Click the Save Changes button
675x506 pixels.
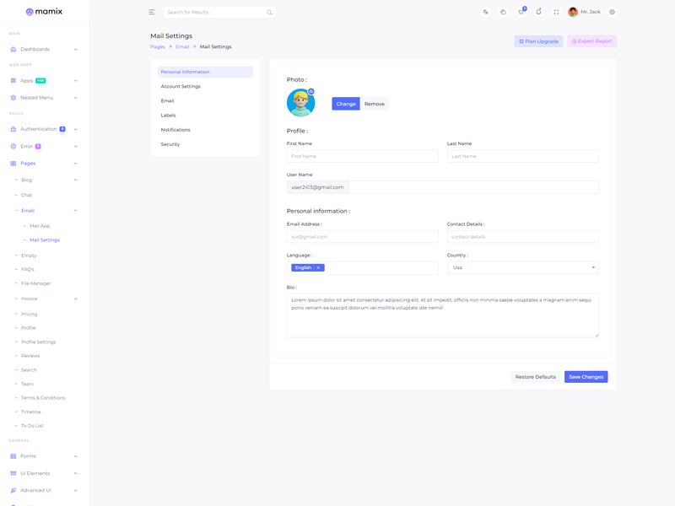tap(586, 377)
